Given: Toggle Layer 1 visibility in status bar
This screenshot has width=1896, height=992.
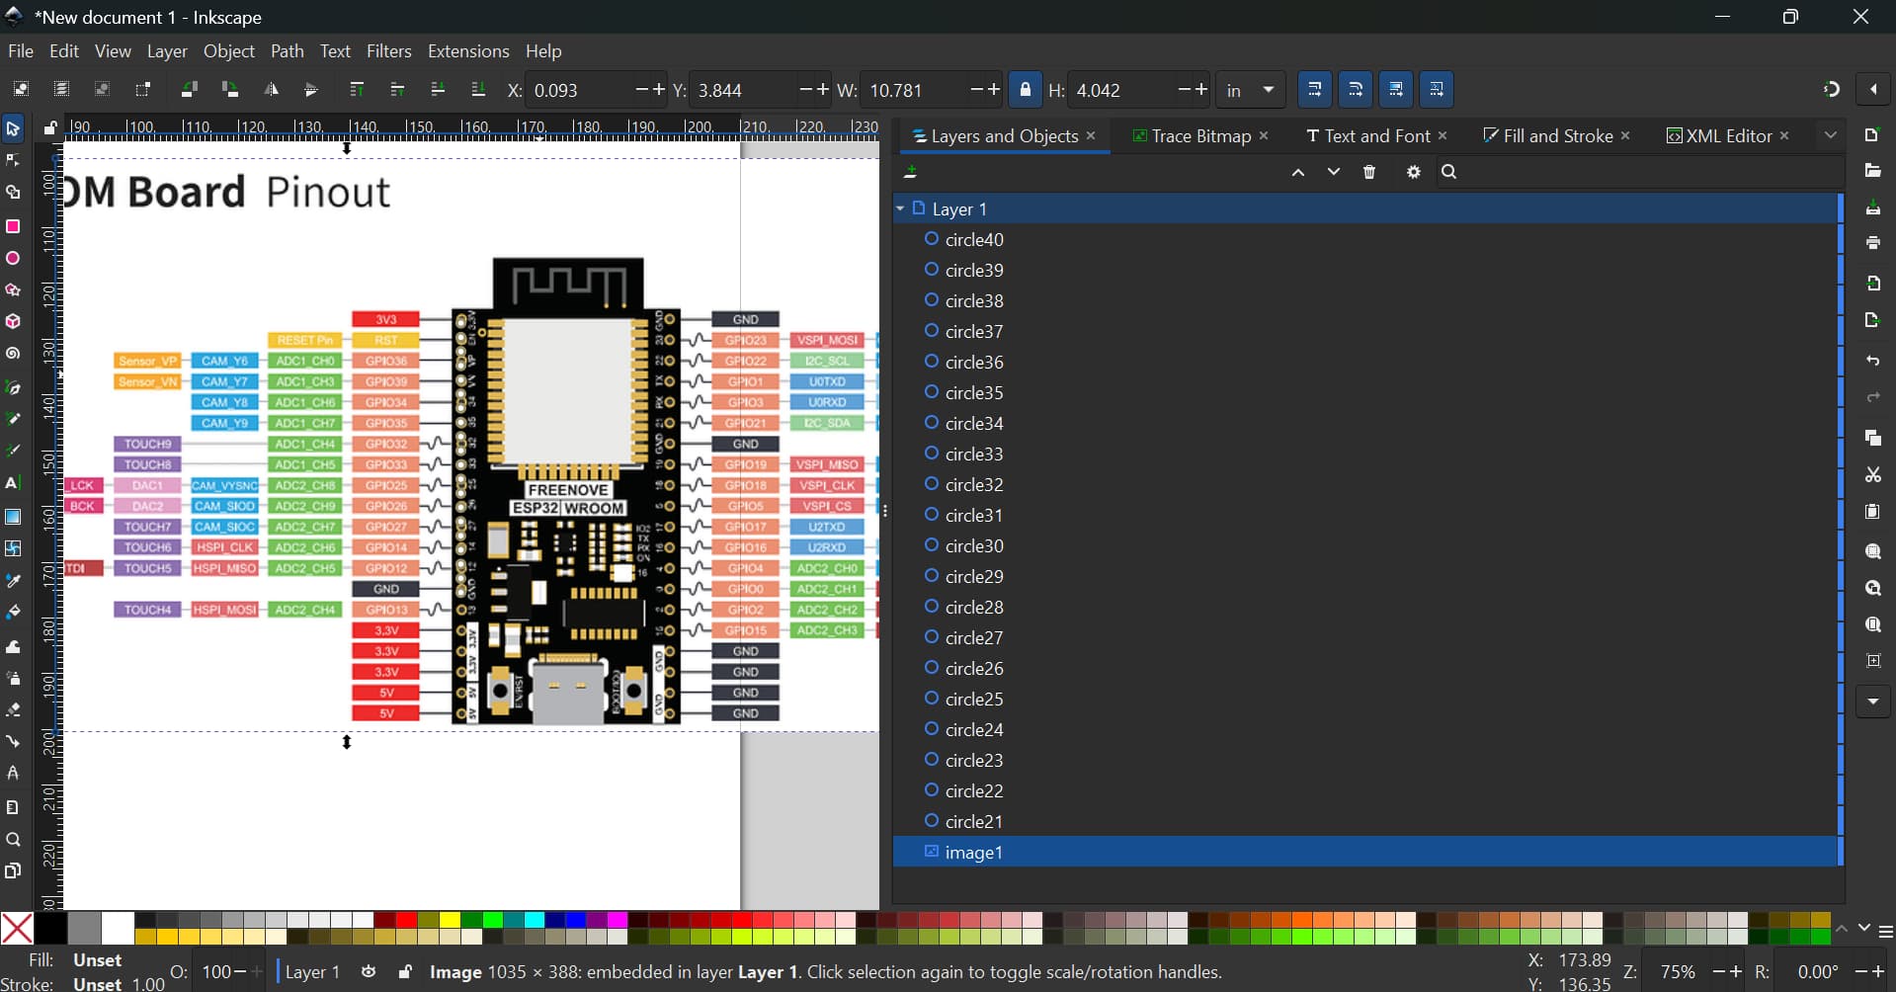Looking at the screenshot, I should pyautogui.click(x=369, y=972).
